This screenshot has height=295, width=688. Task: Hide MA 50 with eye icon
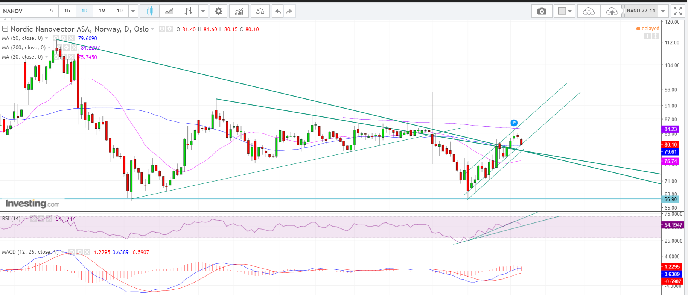click(x=56, y=38)
